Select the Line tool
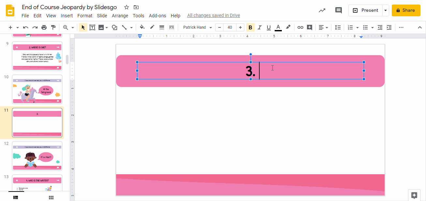Screen dimensions: 426x201 pyautogui.click(x=125, y=27)
